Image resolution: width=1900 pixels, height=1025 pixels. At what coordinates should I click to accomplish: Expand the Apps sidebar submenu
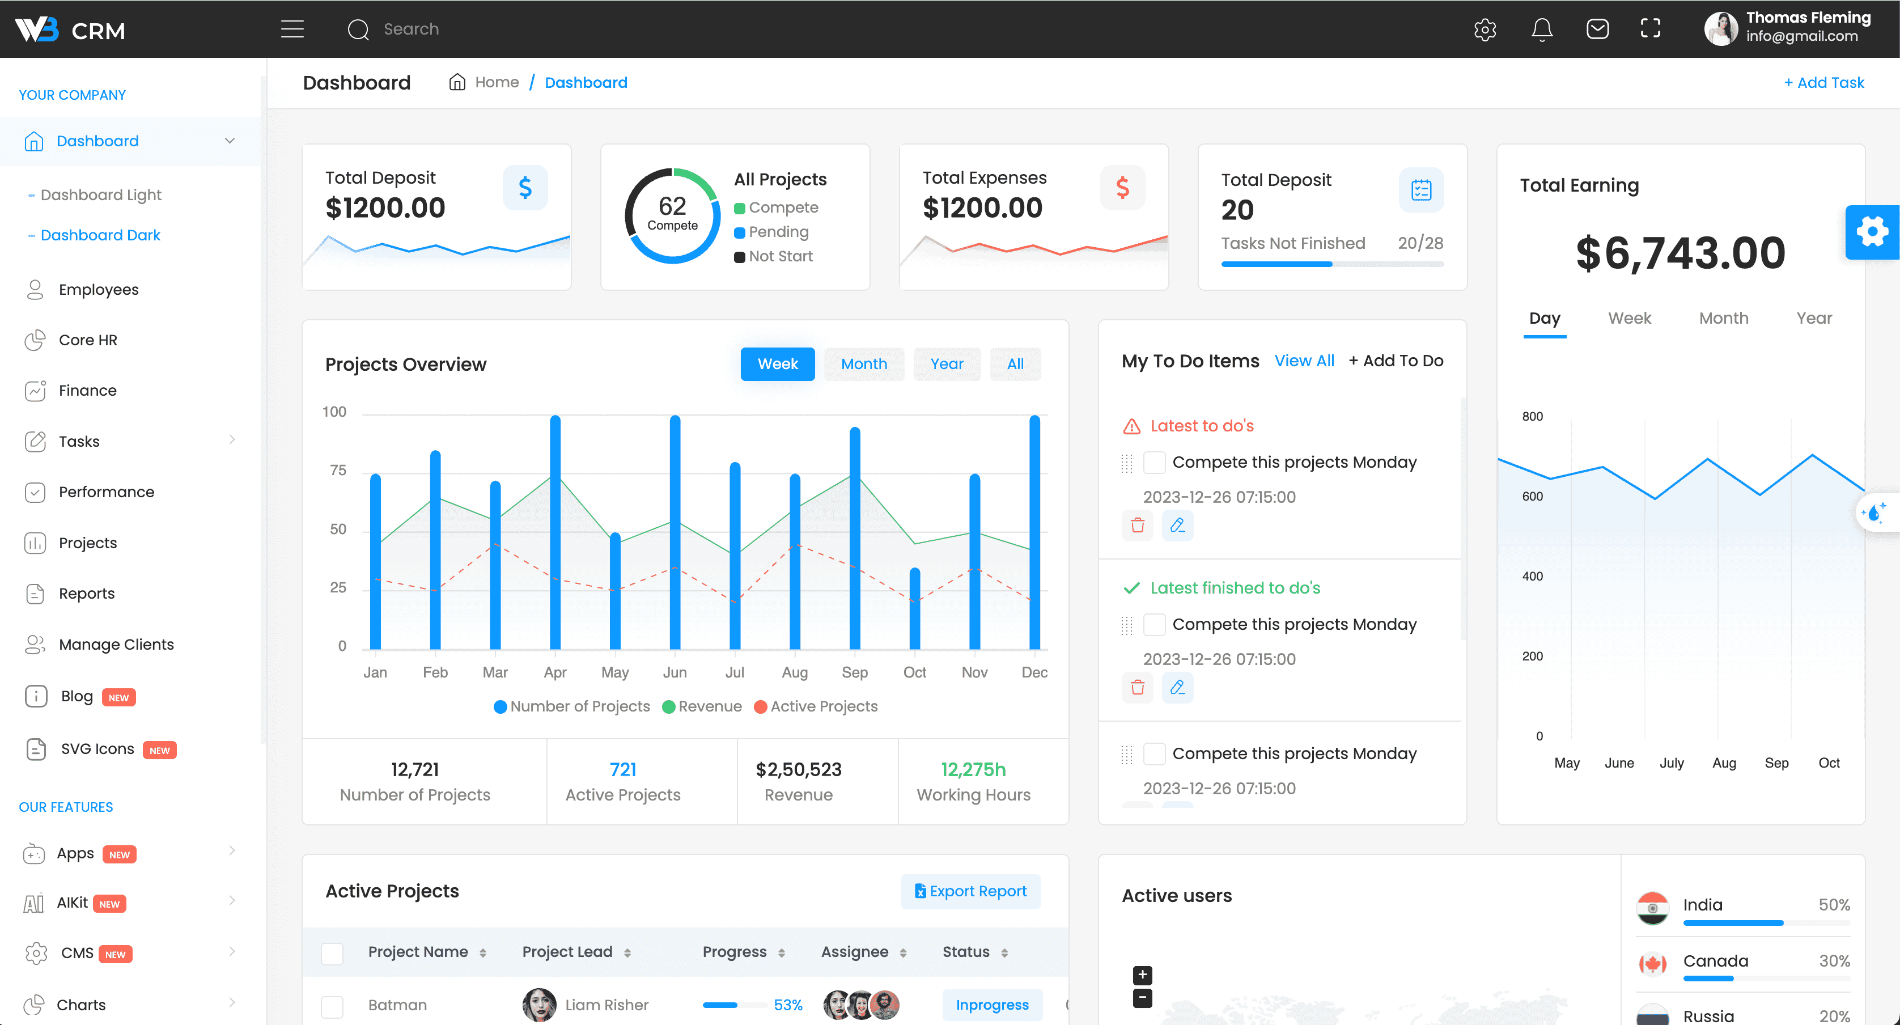pyautogui.click(x=232, y=851)
